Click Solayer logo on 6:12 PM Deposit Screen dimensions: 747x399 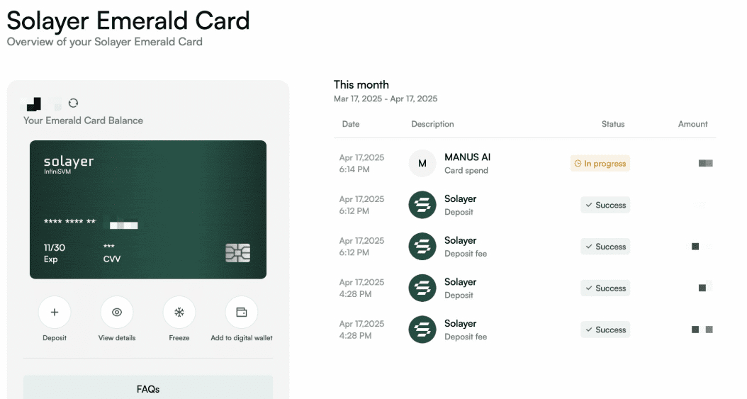[x=422, y=205]
